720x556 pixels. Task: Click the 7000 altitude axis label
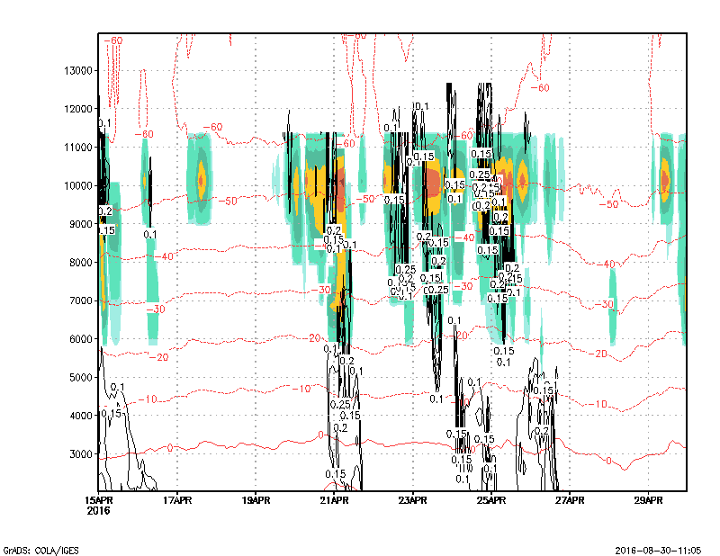click(80, 300)
